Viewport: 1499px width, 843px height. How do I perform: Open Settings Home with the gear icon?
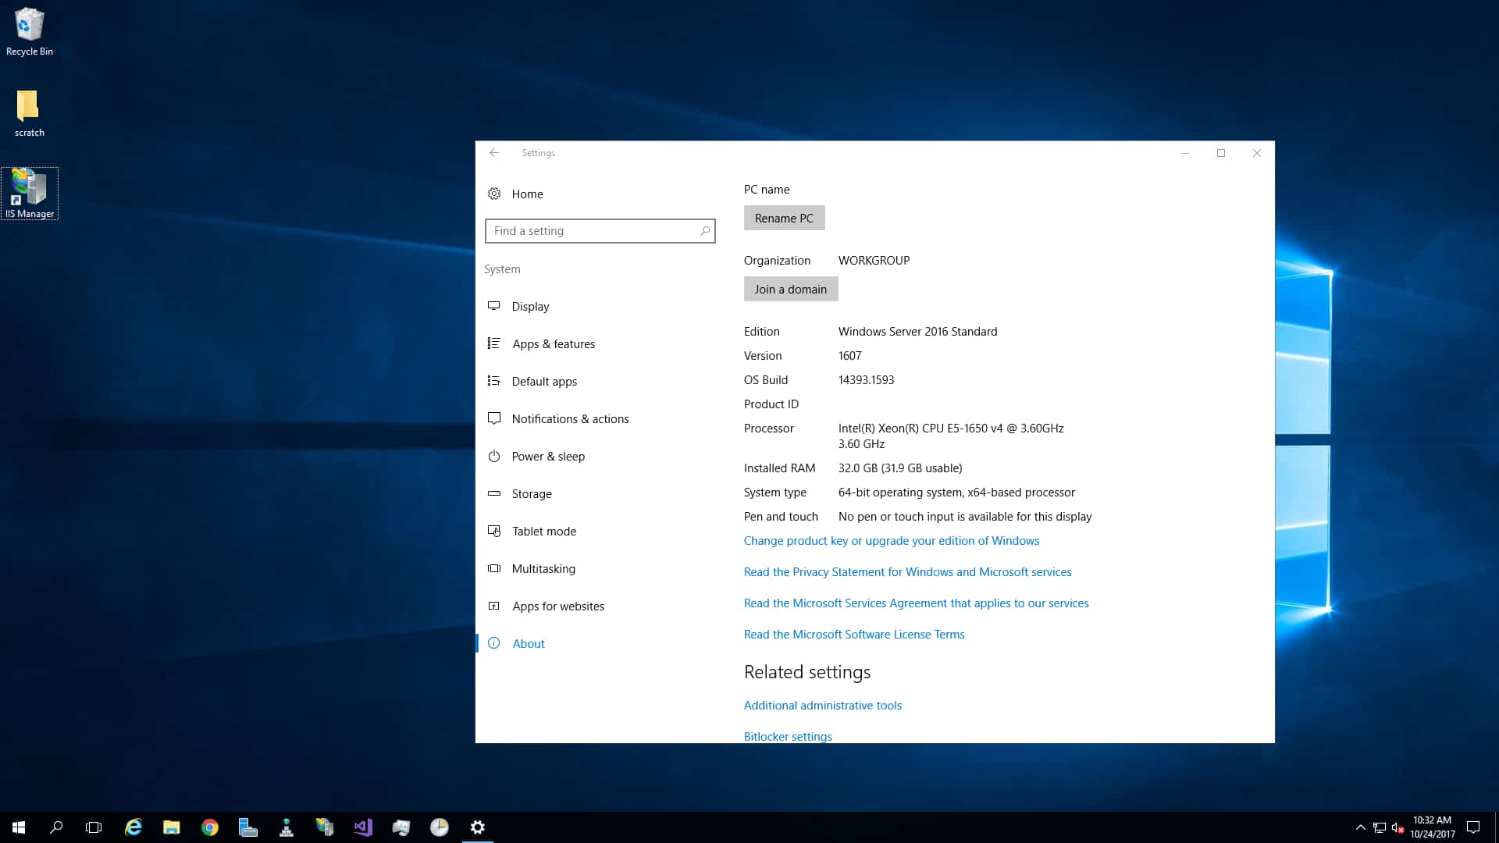coord(494,194)
